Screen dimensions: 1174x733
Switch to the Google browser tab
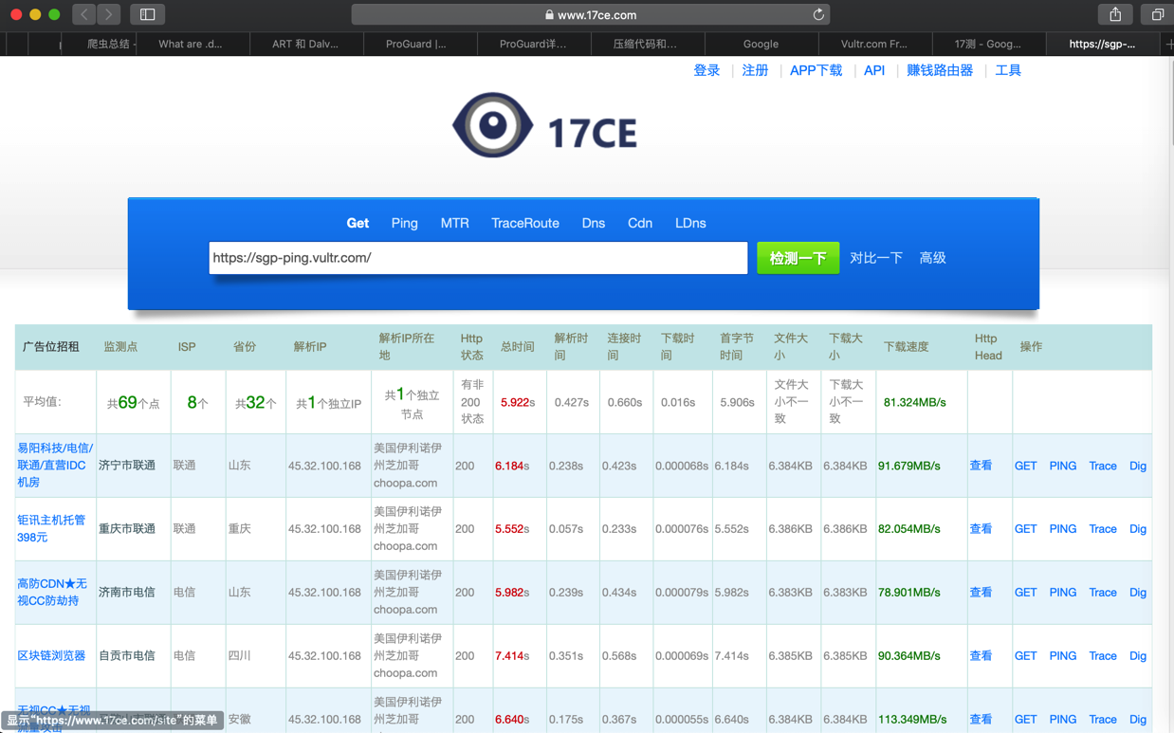click(761, 44)
